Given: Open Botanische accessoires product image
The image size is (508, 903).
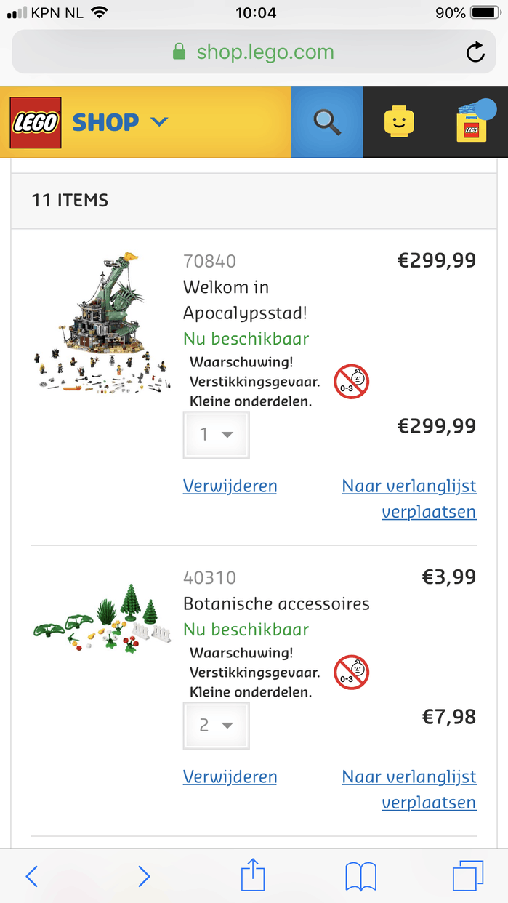Looking at the screenshot, I should pos(102,618).
